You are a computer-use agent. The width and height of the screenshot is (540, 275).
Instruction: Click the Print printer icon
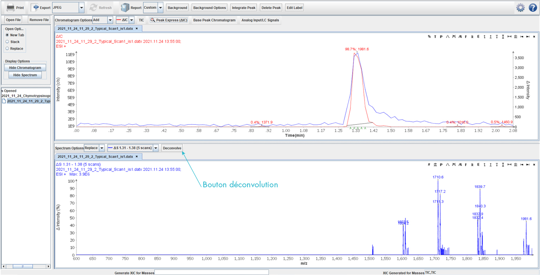click(x=11, y=8)
